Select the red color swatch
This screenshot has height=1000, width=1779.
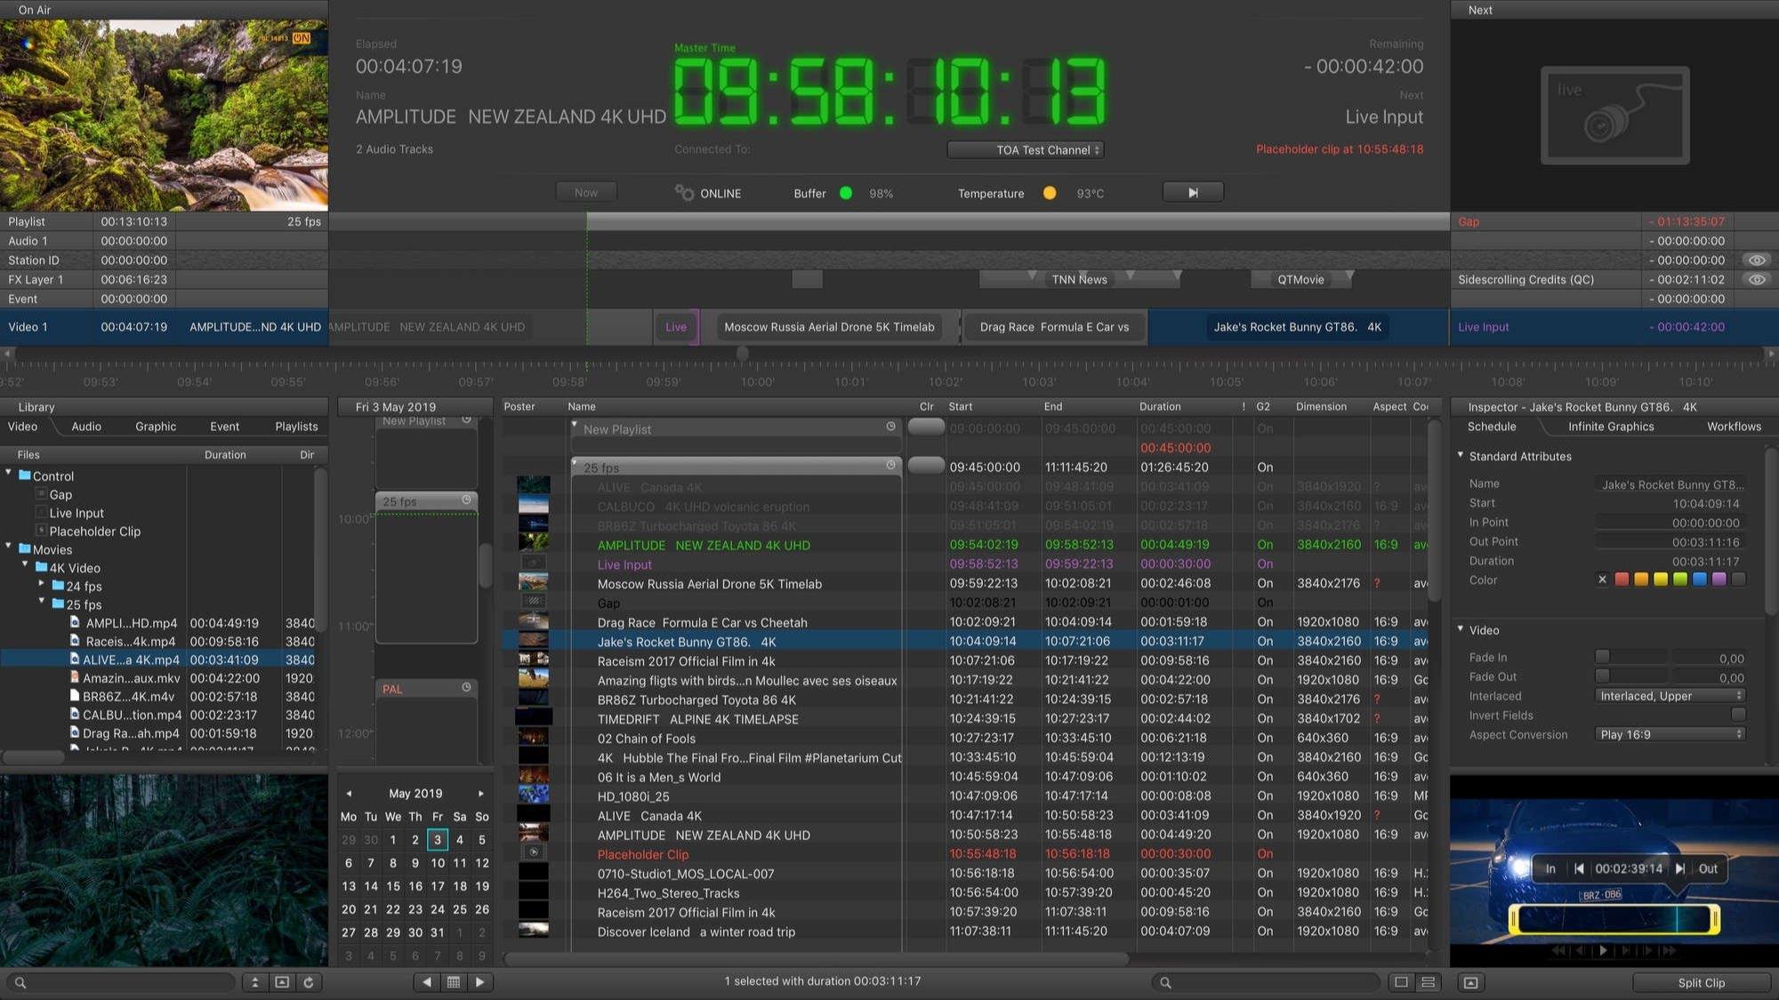[1622, 580]
